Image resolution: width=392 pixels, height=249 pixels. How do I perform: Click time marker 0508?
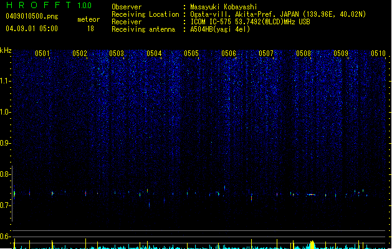[304, 54]
